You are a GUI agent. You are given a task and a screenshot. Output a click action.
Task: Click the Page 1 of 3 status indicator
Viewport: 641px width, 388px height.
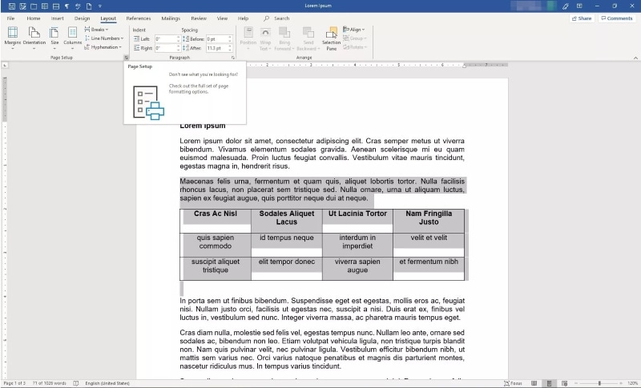(x=14, y=383)
